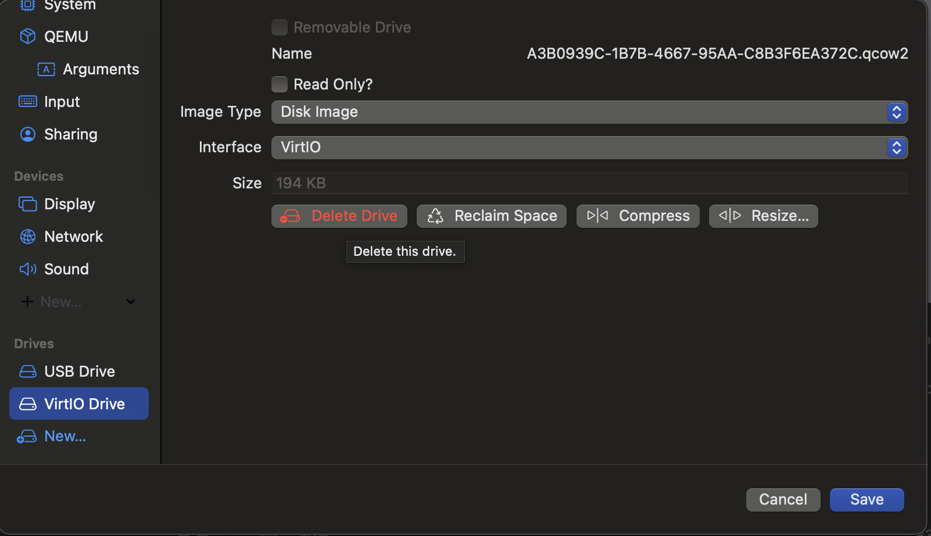The height and width of the screenshot is (536, 931).
Task: Click the QEMU cube icon in sidebar
Action: 27,37
